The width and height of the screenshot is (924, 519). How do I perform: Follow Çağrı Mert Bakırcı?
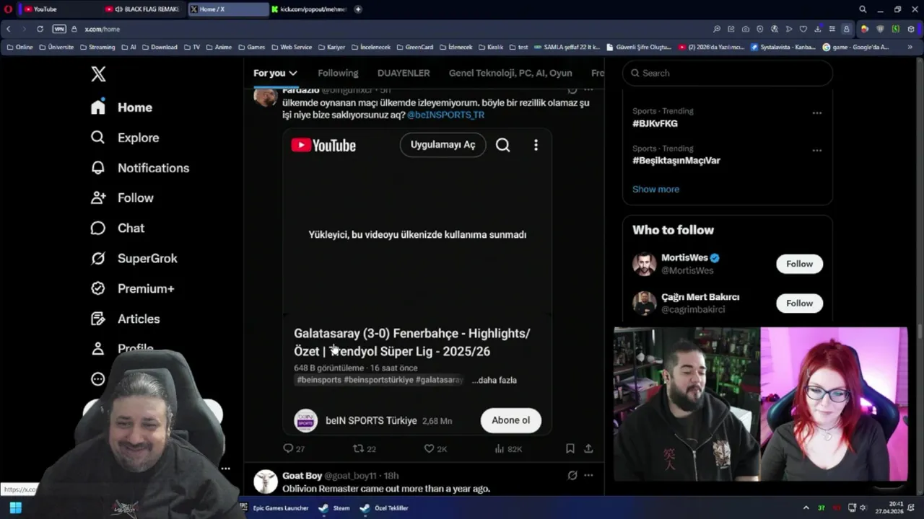[799, 303]
